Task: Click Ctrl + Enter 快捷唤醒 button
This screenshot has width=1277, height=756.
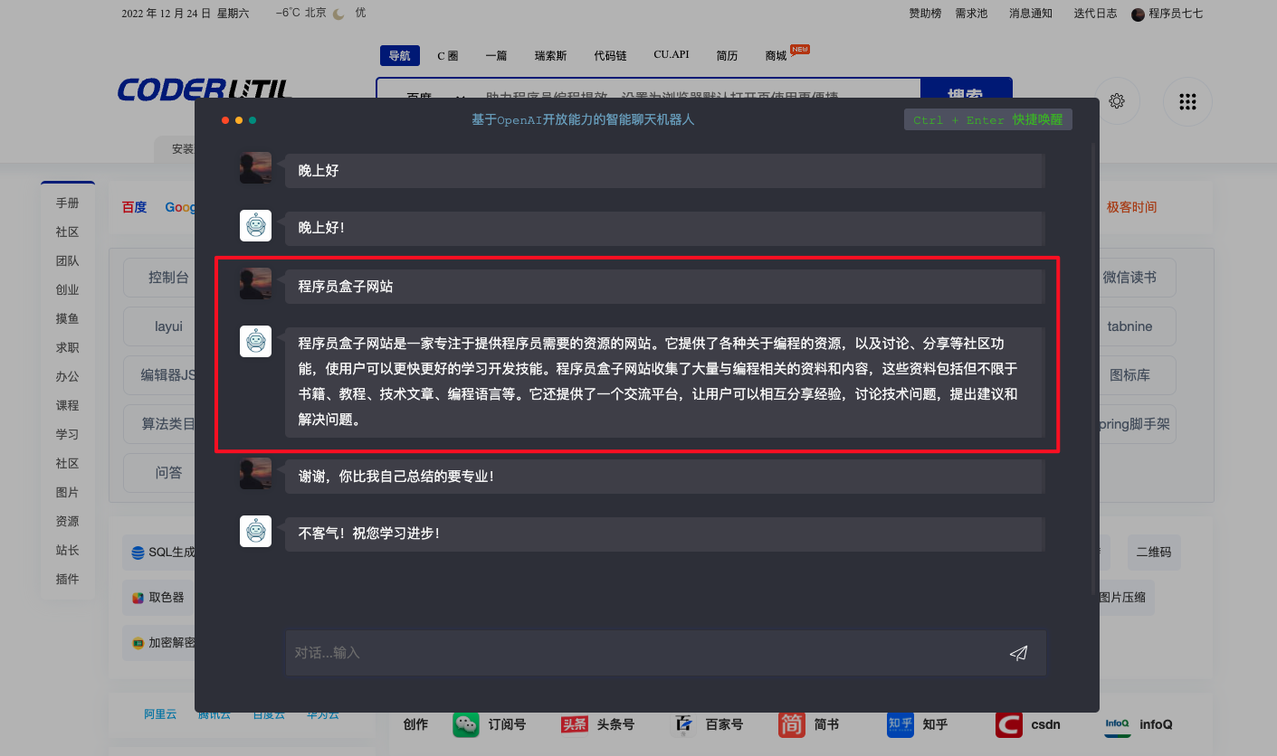Action: click(x=988, y=119)
